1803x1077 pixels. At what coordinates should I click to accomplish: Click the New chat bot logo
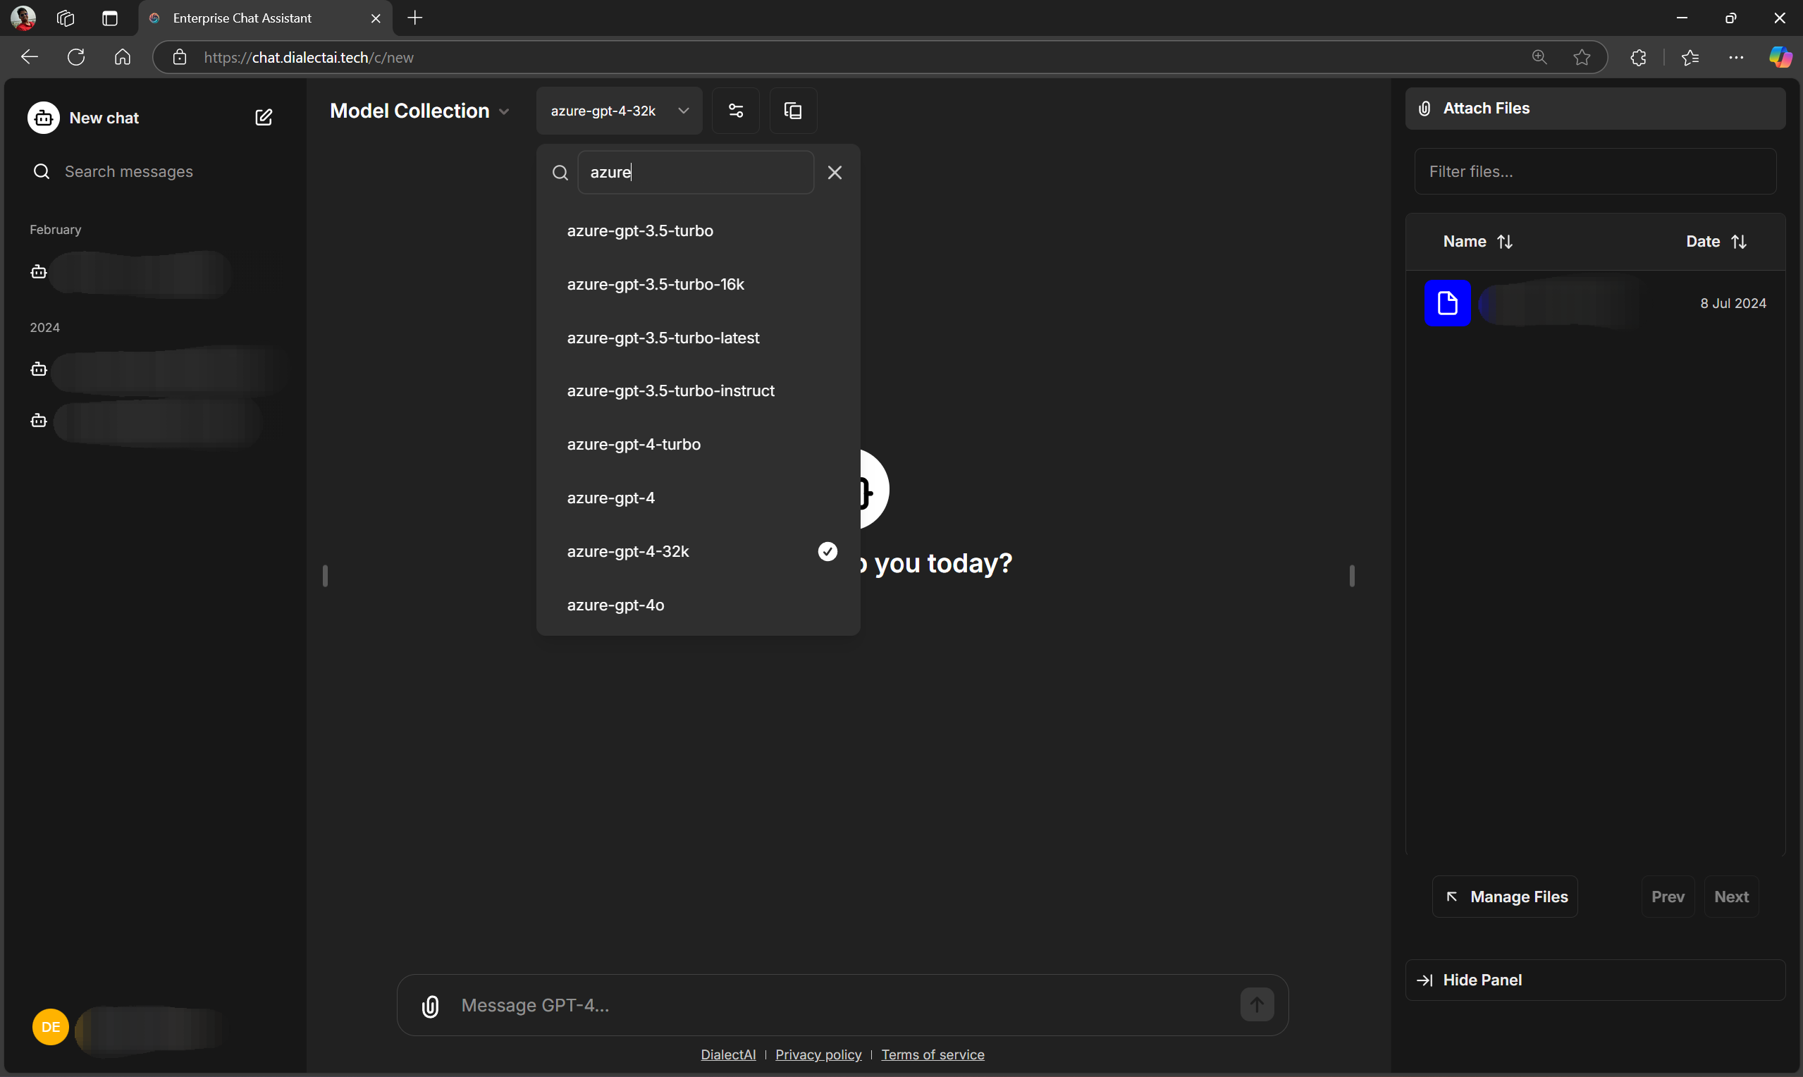44,118
